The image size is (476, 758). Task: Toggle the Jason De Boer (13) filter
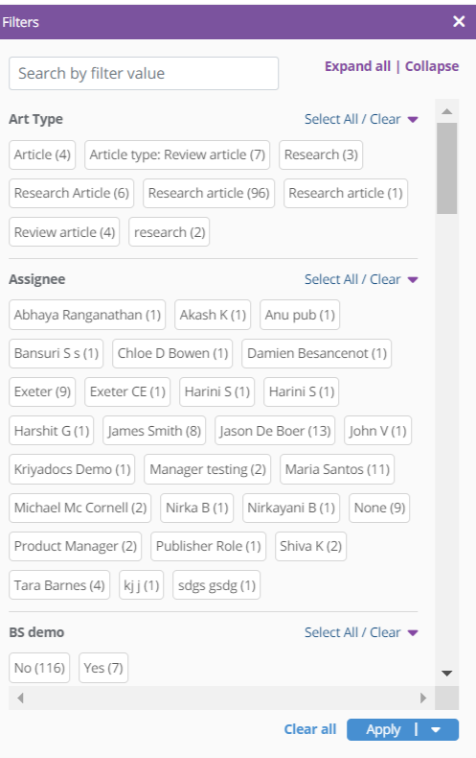pos(275,431)
